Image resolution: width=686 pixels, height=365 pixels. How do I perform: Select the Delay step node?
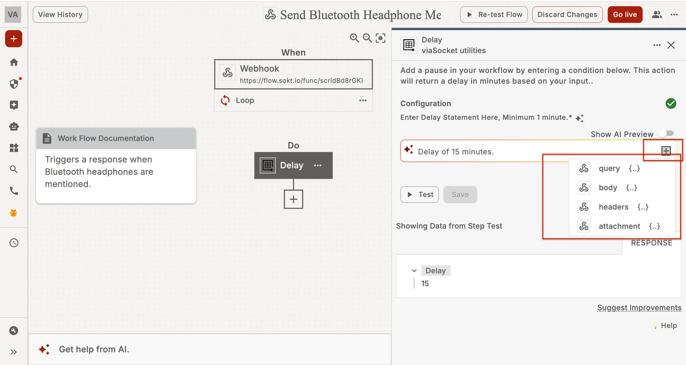293,165
